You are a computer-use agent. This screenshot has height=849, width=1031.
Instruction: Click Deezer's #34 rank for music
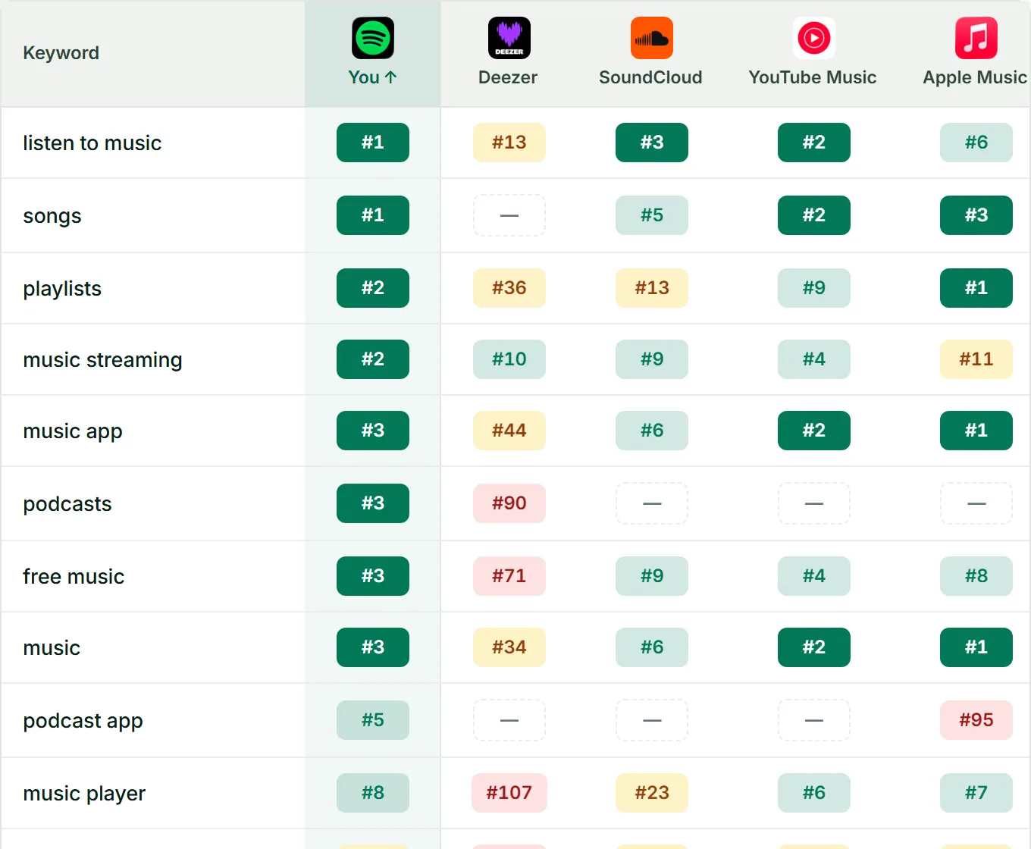tap(509, 647)
